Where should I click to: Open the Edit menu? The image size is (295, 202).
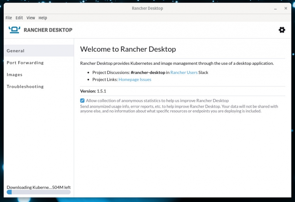pyautogui.click(x=19, y=18)
